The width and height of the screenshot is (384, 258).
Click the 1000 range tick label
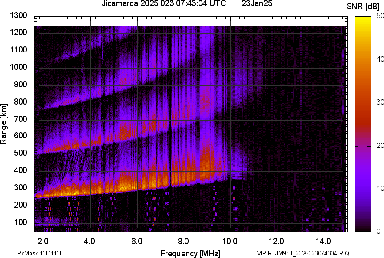(18, 67)
